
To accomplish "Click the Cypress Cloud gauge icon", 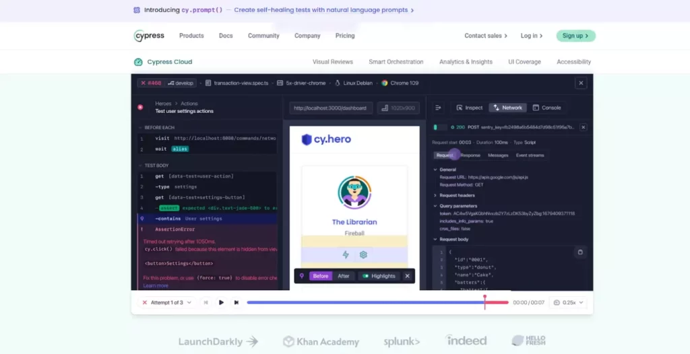I will pos(138,62).
